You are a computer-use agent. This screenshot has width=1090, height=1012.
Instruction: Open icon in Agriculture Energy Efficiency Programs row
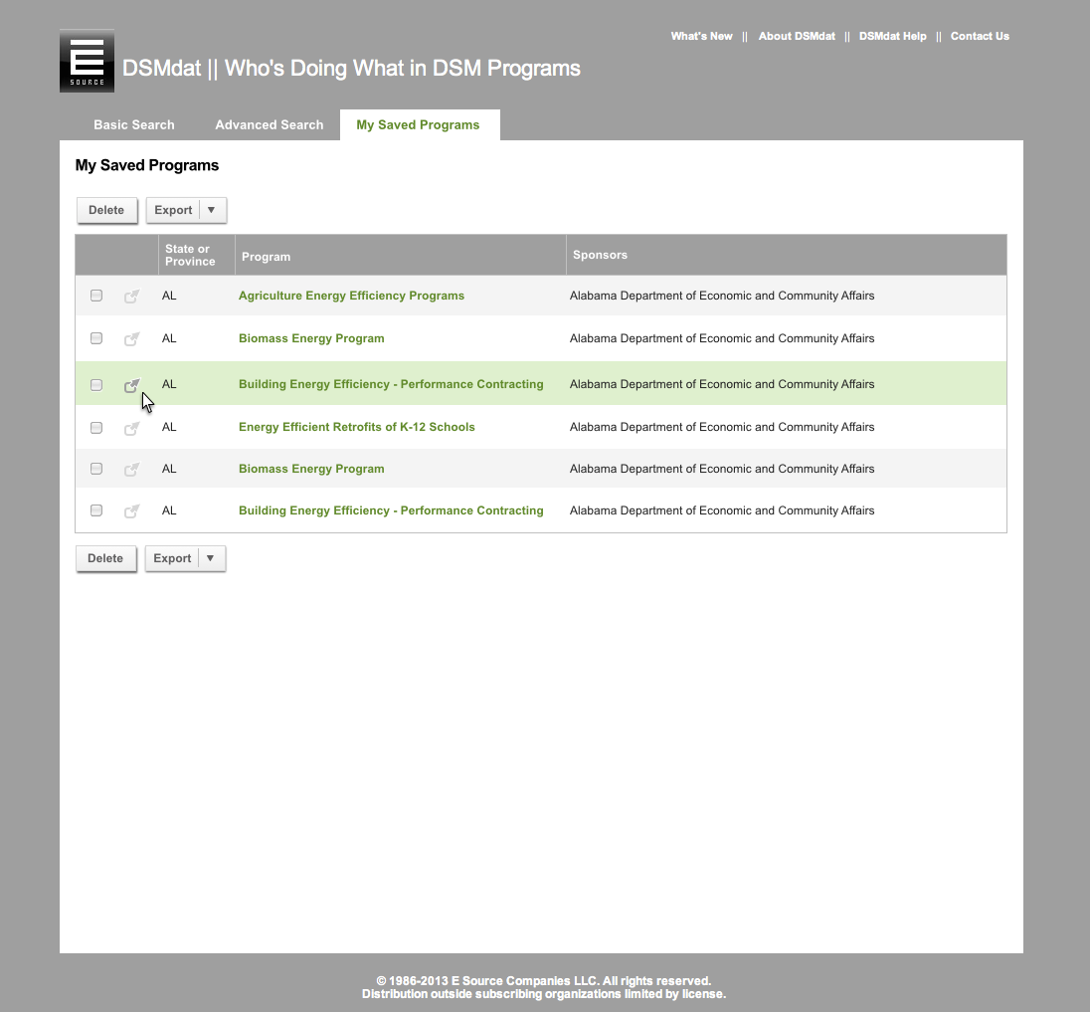click(131, 296)
